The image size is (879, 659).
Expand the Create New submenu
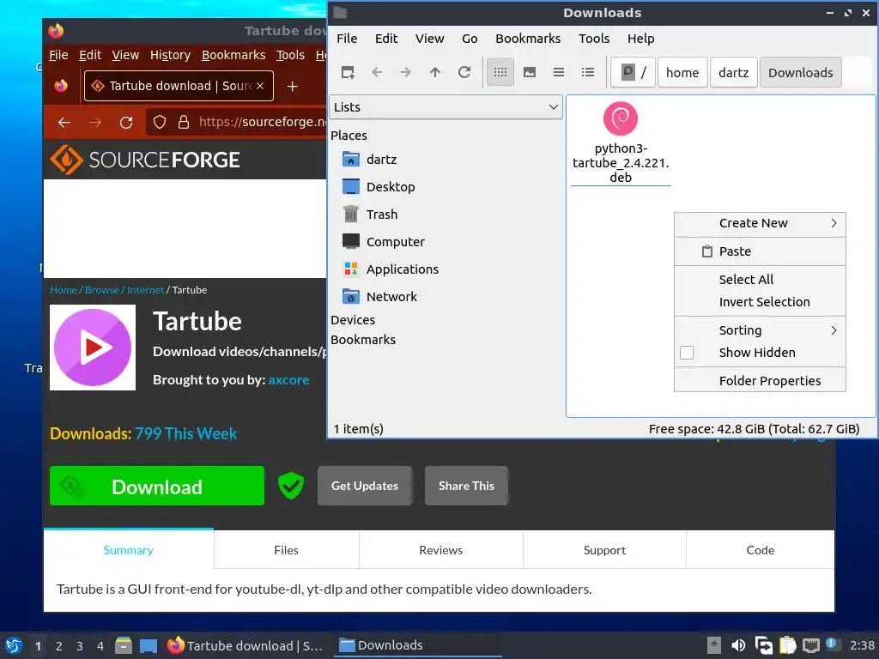click(x=760, y=223)
